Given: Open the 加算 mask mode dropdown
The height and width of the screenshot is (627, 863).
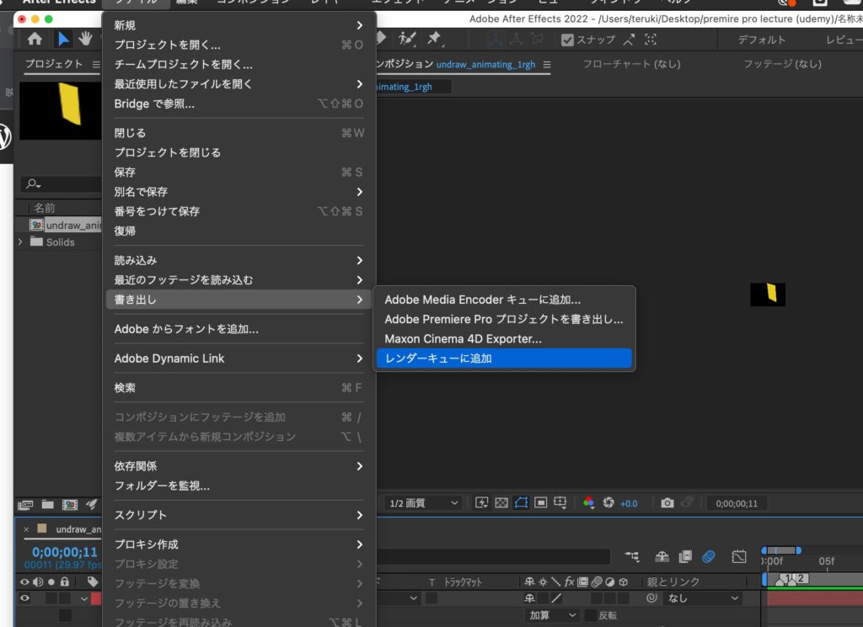Looking at the screenshot, I should click(552, 615).
